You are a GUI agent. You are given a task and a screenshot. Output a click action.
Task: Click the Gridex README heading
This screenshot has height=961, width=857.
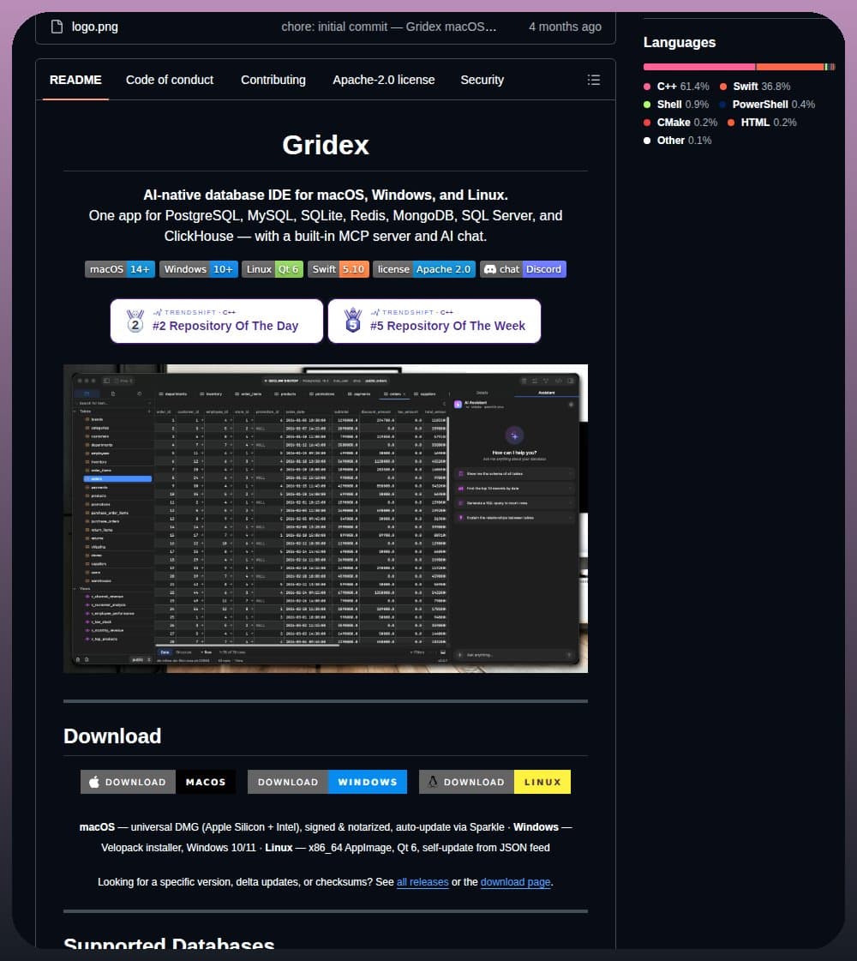pos(326,145)
